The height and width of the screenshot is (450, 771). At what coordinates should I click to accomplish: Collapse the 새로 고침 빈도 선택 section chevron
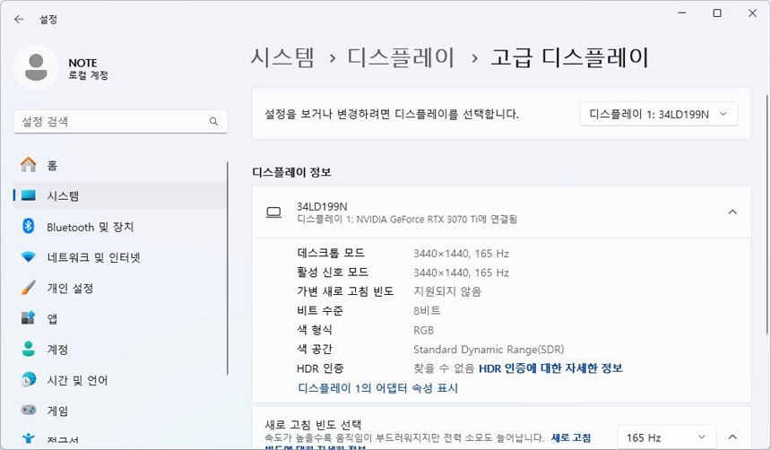[x=732, y=437]
